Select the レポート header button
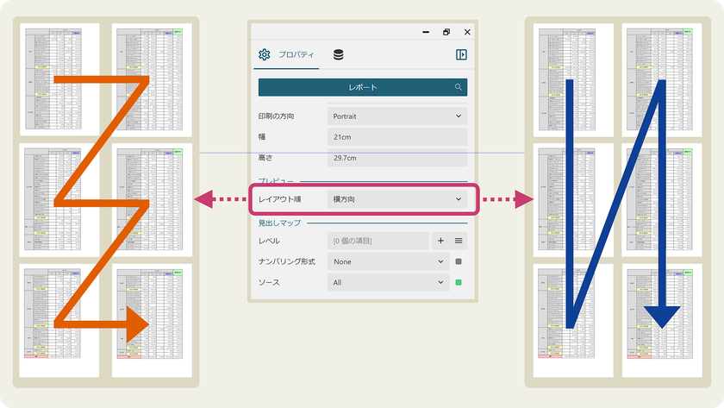The height and width of the screenshot is (408, 724). (363, 87)
